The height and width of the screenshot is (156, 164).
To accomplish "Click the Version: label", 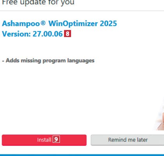I will point(16,34).
